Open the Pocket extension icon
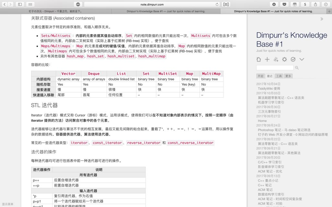This screenshot has height=207, width=332. click(x=284, y=4)
